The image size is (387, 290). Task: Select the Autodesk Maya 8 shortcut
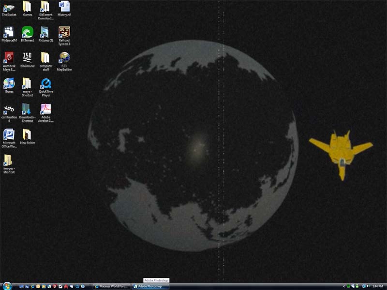coord(9,62)
